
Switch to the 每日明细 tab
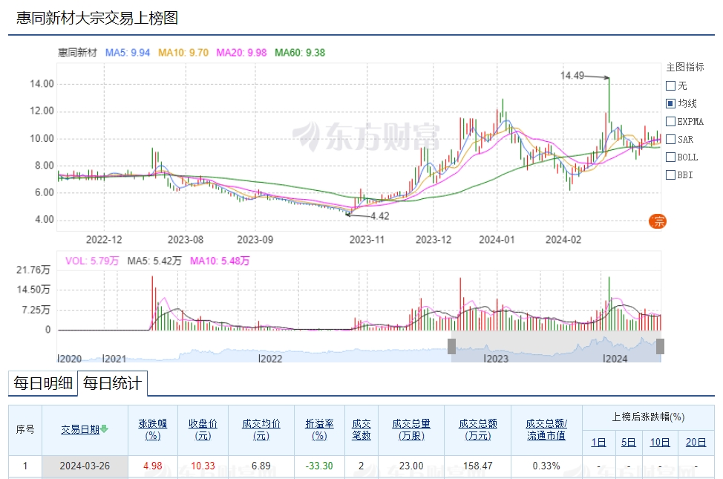tap(43, 383)
